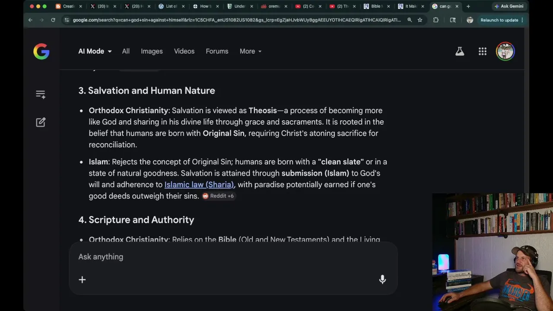Expand the More search filters dropdown
Image resolution: width=553 pixels, height=311 pixels.
[251, 51]
